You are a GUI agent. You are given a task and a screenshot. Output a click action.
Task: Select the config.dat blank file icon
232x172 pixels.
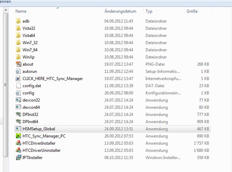pos(18,85)
